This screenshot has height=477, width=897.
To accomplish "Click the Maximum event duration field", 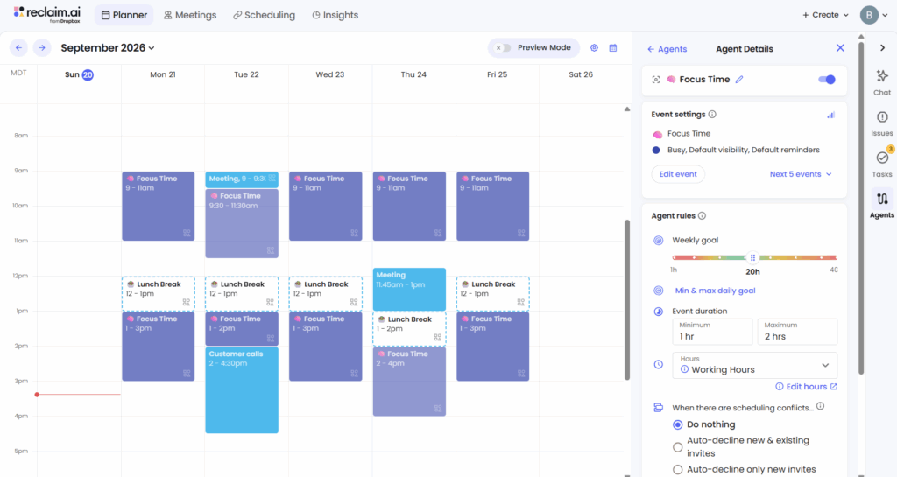I will coord(797,332).
